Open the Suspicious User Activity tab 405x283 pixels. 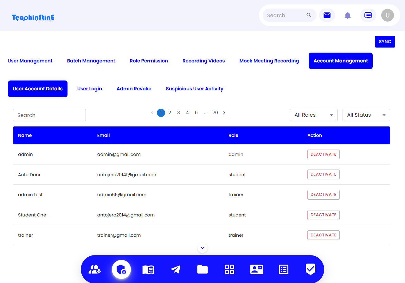(194, 89)
